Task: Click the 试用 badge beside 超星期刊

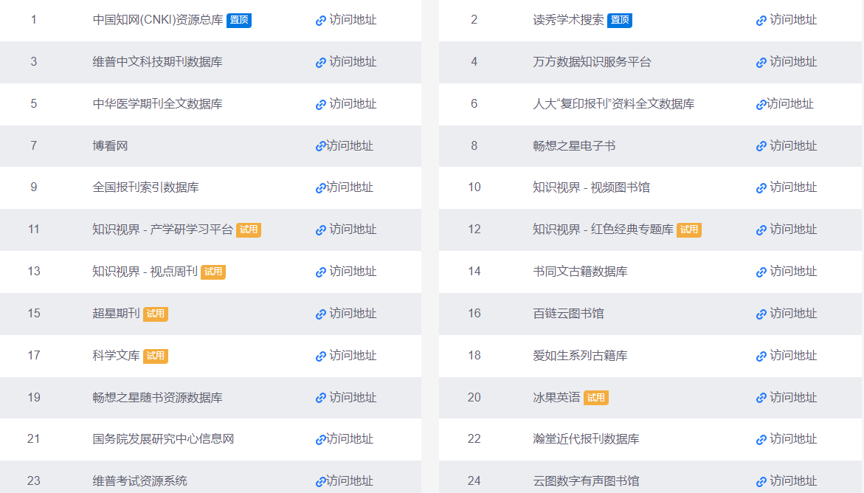Action: pyautogui.click(x=156, y=314)
